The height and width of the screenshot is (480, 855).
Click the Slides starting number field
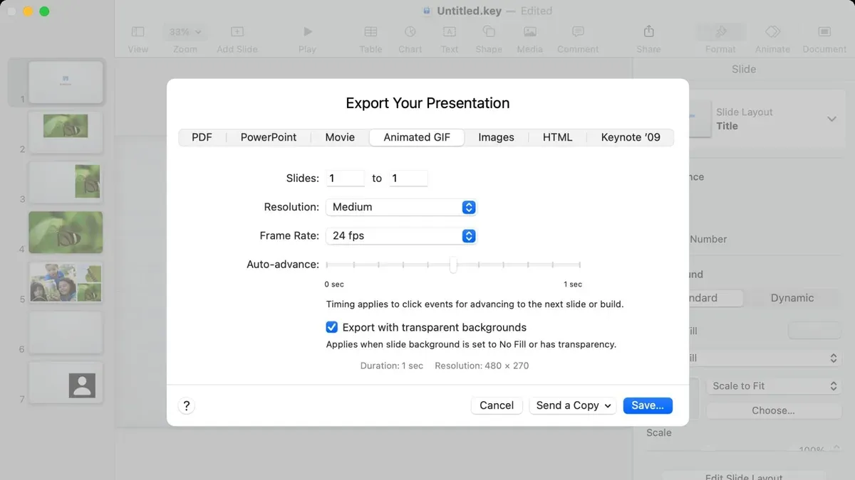point(345,178)
